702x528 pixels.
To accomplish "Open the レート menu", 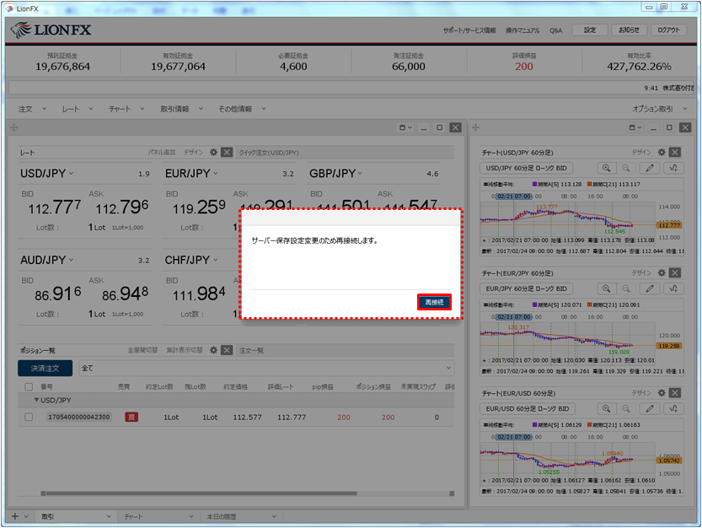I will click(x=77, y=109).
